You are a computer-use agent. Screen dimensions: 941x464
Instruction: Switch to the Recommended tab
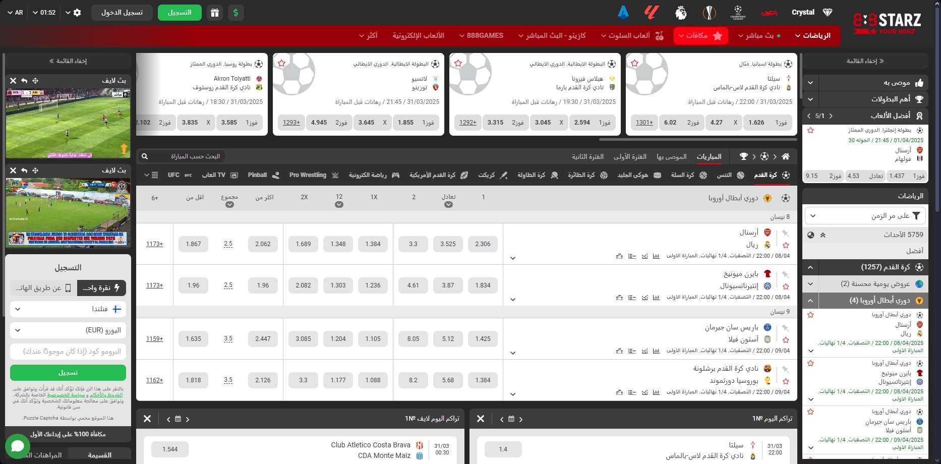coord(672,156)
